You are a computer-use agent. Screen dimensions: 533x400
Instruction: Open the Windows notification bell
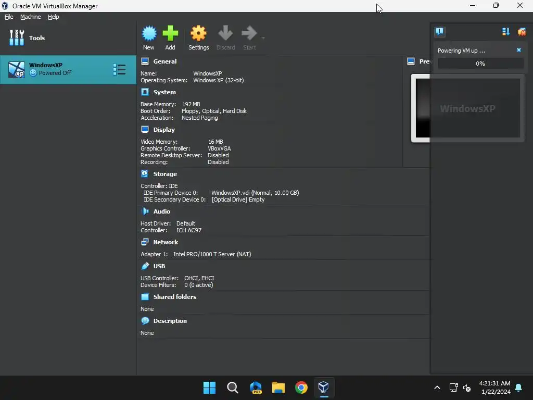click(519, 387)
